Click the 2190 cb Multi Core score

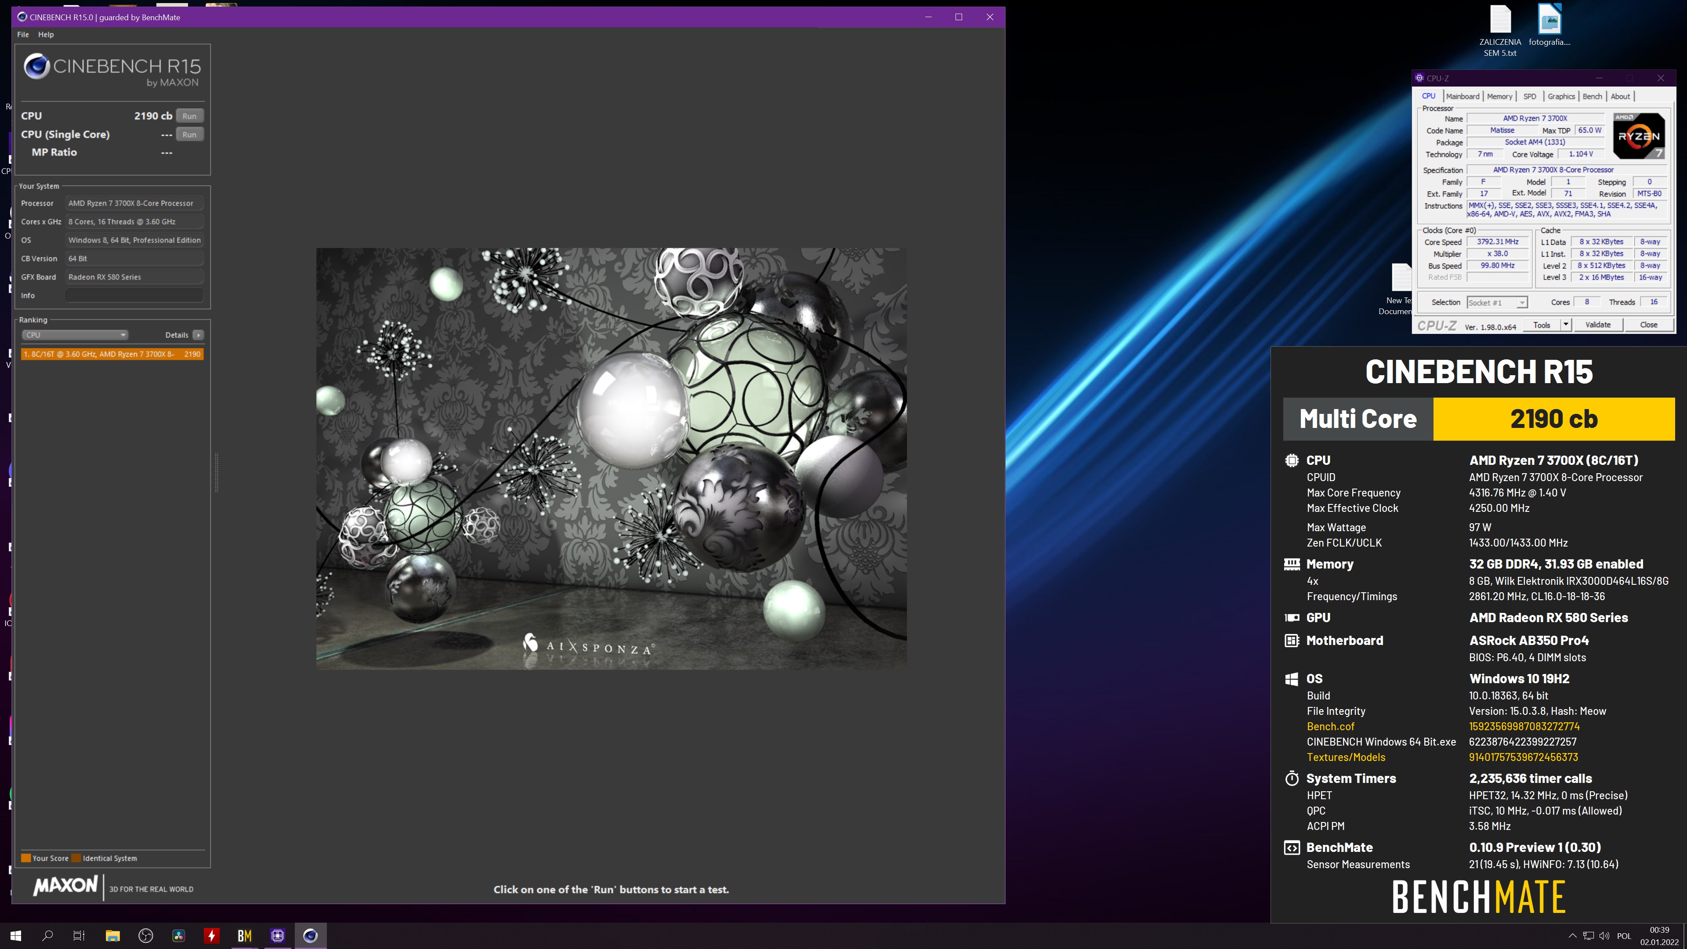pos(1553,419)
